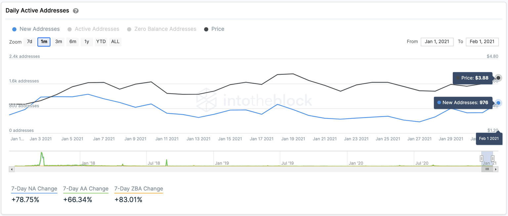Open the Daily Active Addresses help icon
Image resolution: width=508 pixels, height=216 pixels.
point(76,10)
